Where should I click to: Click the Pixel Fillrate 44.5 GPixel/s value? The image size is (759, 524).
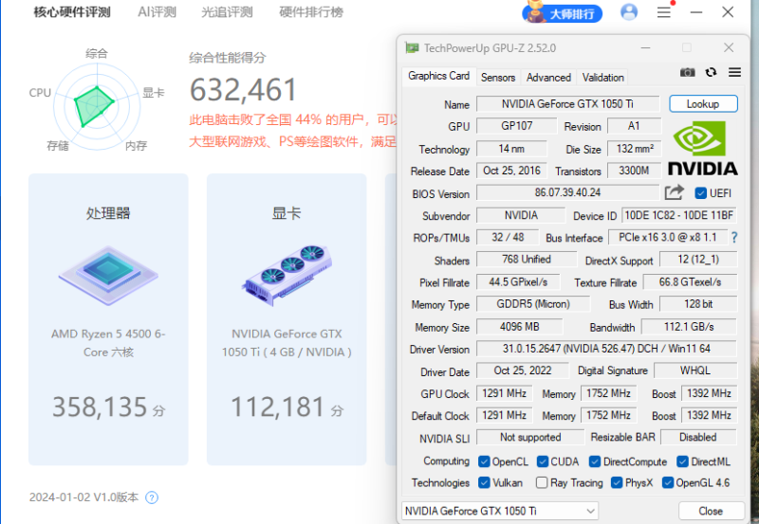518,281
